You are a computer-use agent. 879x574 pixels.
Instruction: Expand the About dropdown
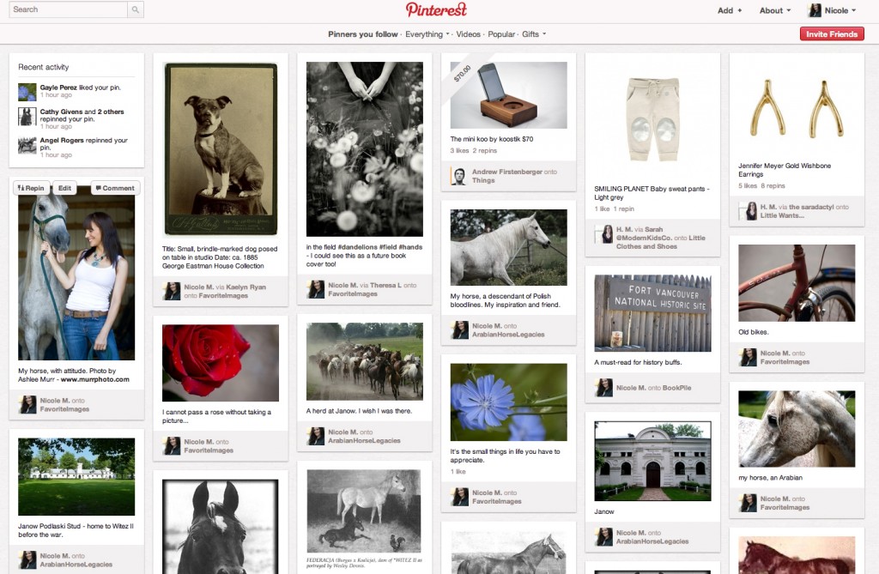pyautogui.click(x=775, y=10)
